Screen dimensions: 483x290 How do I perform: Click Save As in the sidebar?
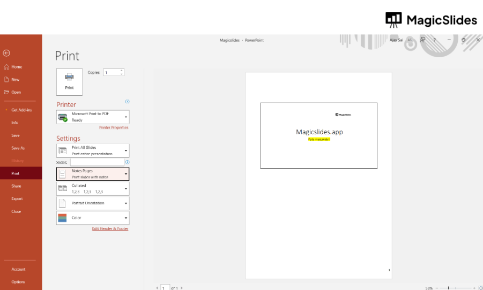[18, 148]
